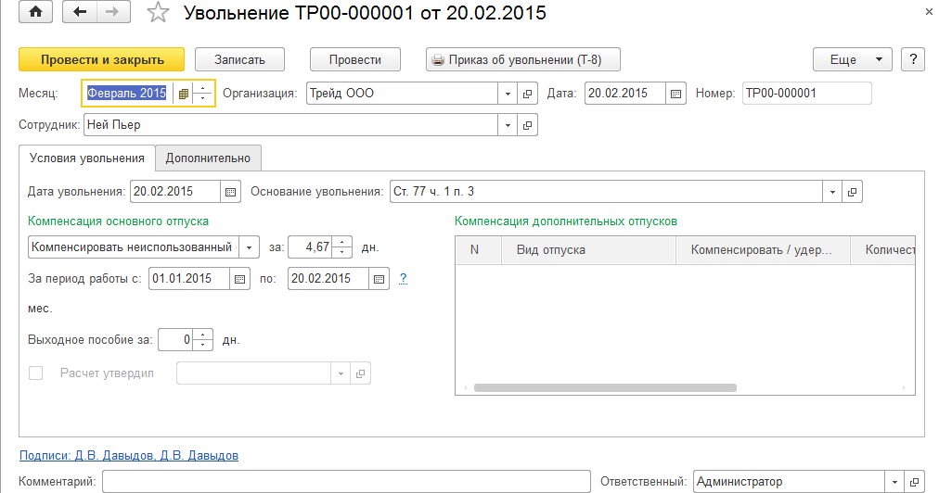Open the month selection picker icon
Image resolution: width=939 pixels, height=493 pixels.
[x=183, y=94]
